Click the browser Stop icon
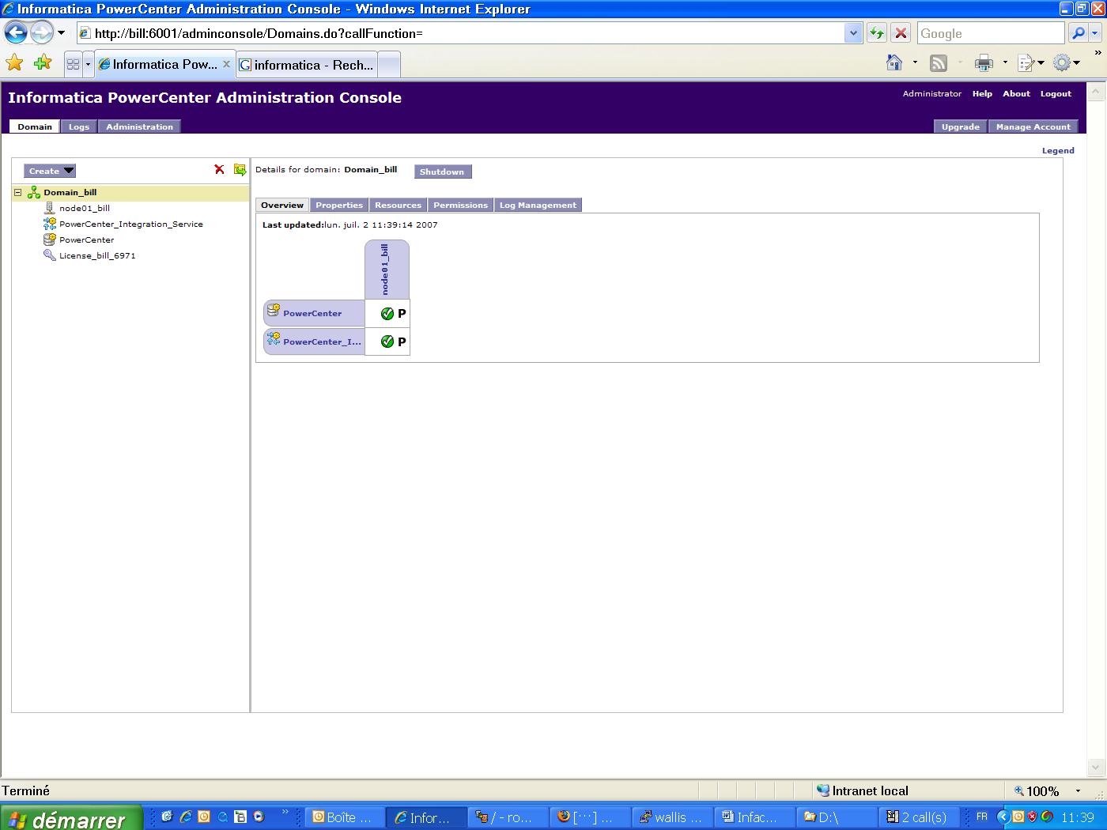Viewport: 1107px width, 830px height. click(x=901, y=33)
